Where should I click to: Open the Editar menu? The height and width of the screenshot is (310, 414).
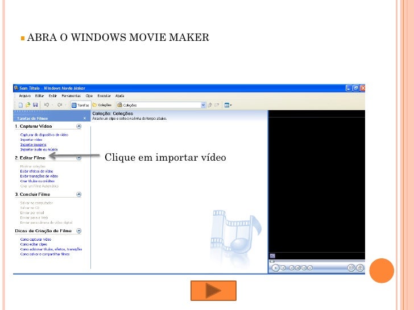tap(40, 96)
